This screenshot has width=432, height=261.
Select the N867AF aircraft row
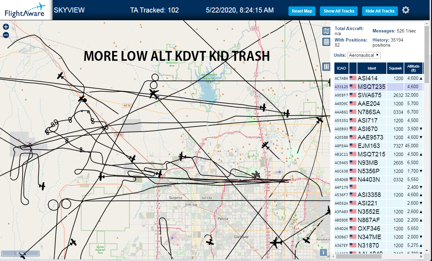click(x=379, y=220)
